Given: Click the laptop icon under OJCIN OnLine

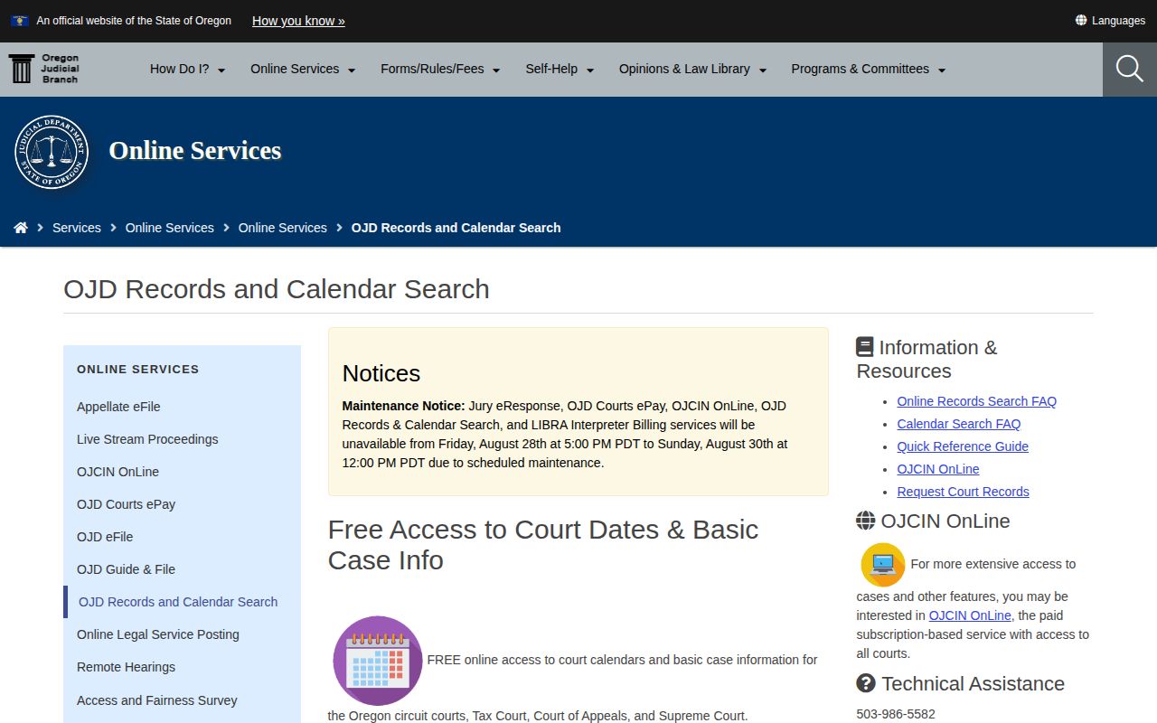Looking at the screenshot, I should [882, 565].
